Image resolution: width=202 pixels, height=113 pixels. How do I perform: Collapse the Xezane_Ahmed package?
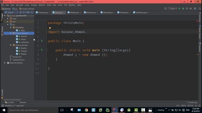pos(11,33)
